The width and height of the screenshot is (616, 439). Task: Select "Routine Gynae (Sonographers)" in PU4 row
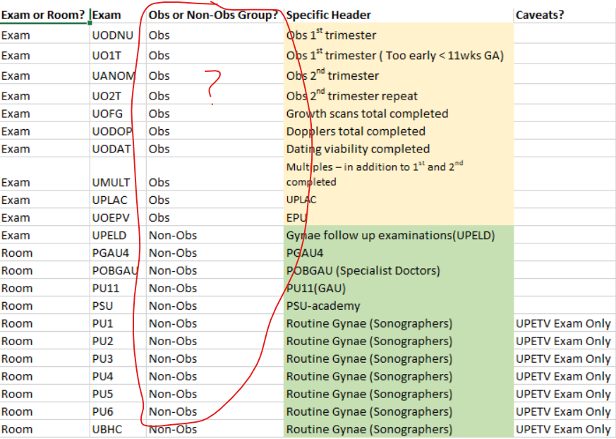(x=399, y=376)
